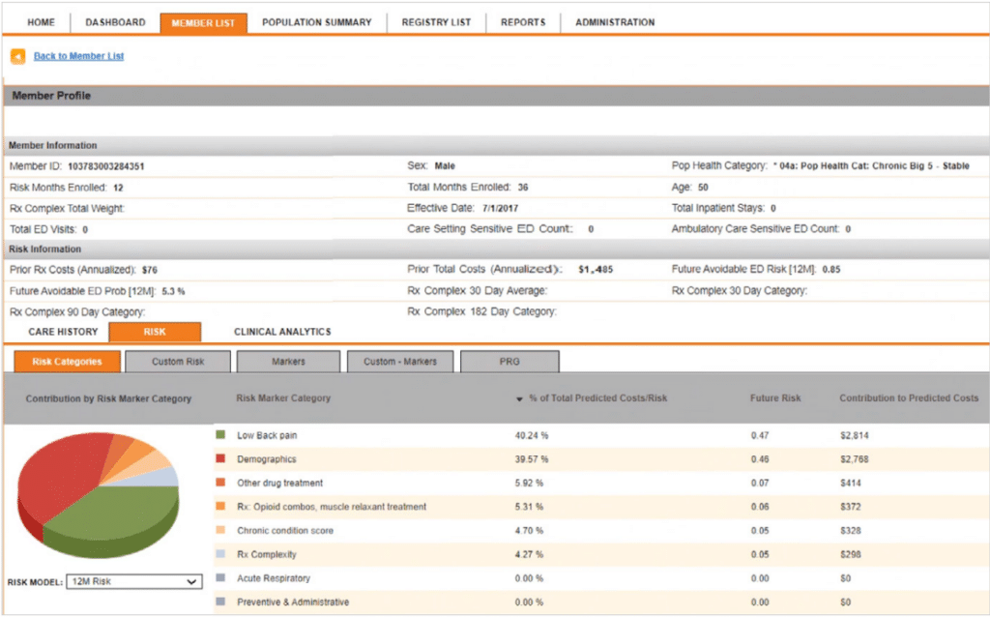990x617 pixels.
Task: Click the Pop Health Category value text
Action: [871, 166]
